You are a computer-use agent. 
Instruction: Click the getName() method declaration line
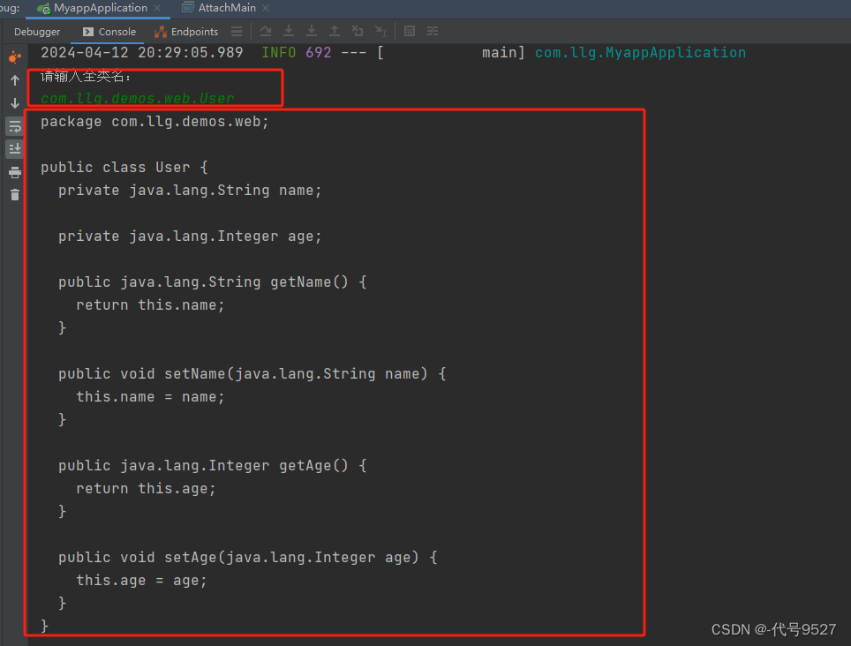click(212, 282)
